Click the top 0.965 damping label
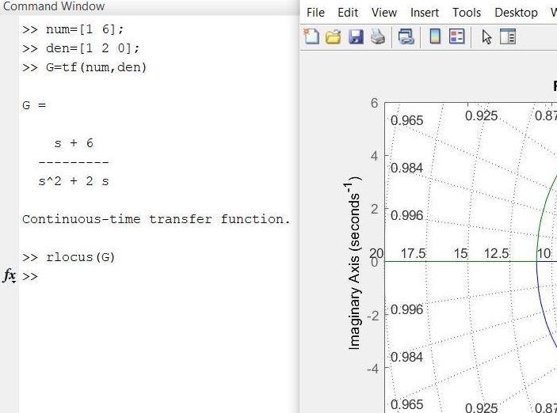Viewport: 557px width, 413px height. click(x=406, y=120)
